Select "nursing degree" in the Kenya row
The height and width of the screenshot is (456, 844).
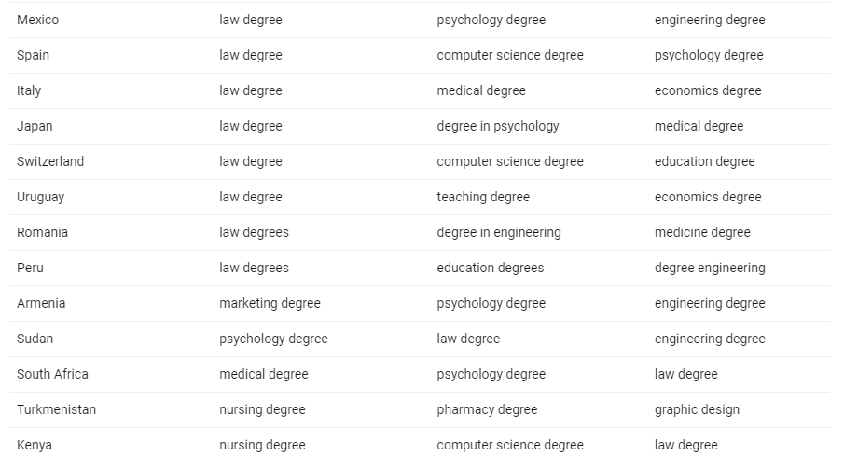point(262,445)
